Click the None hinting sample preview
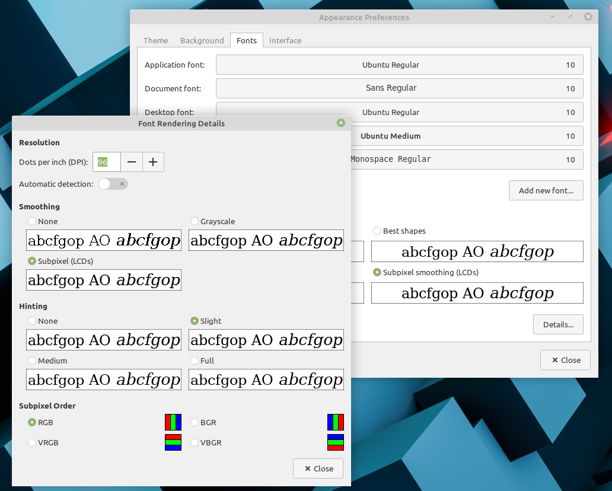612x491 pixels. (x=104, y=340)
